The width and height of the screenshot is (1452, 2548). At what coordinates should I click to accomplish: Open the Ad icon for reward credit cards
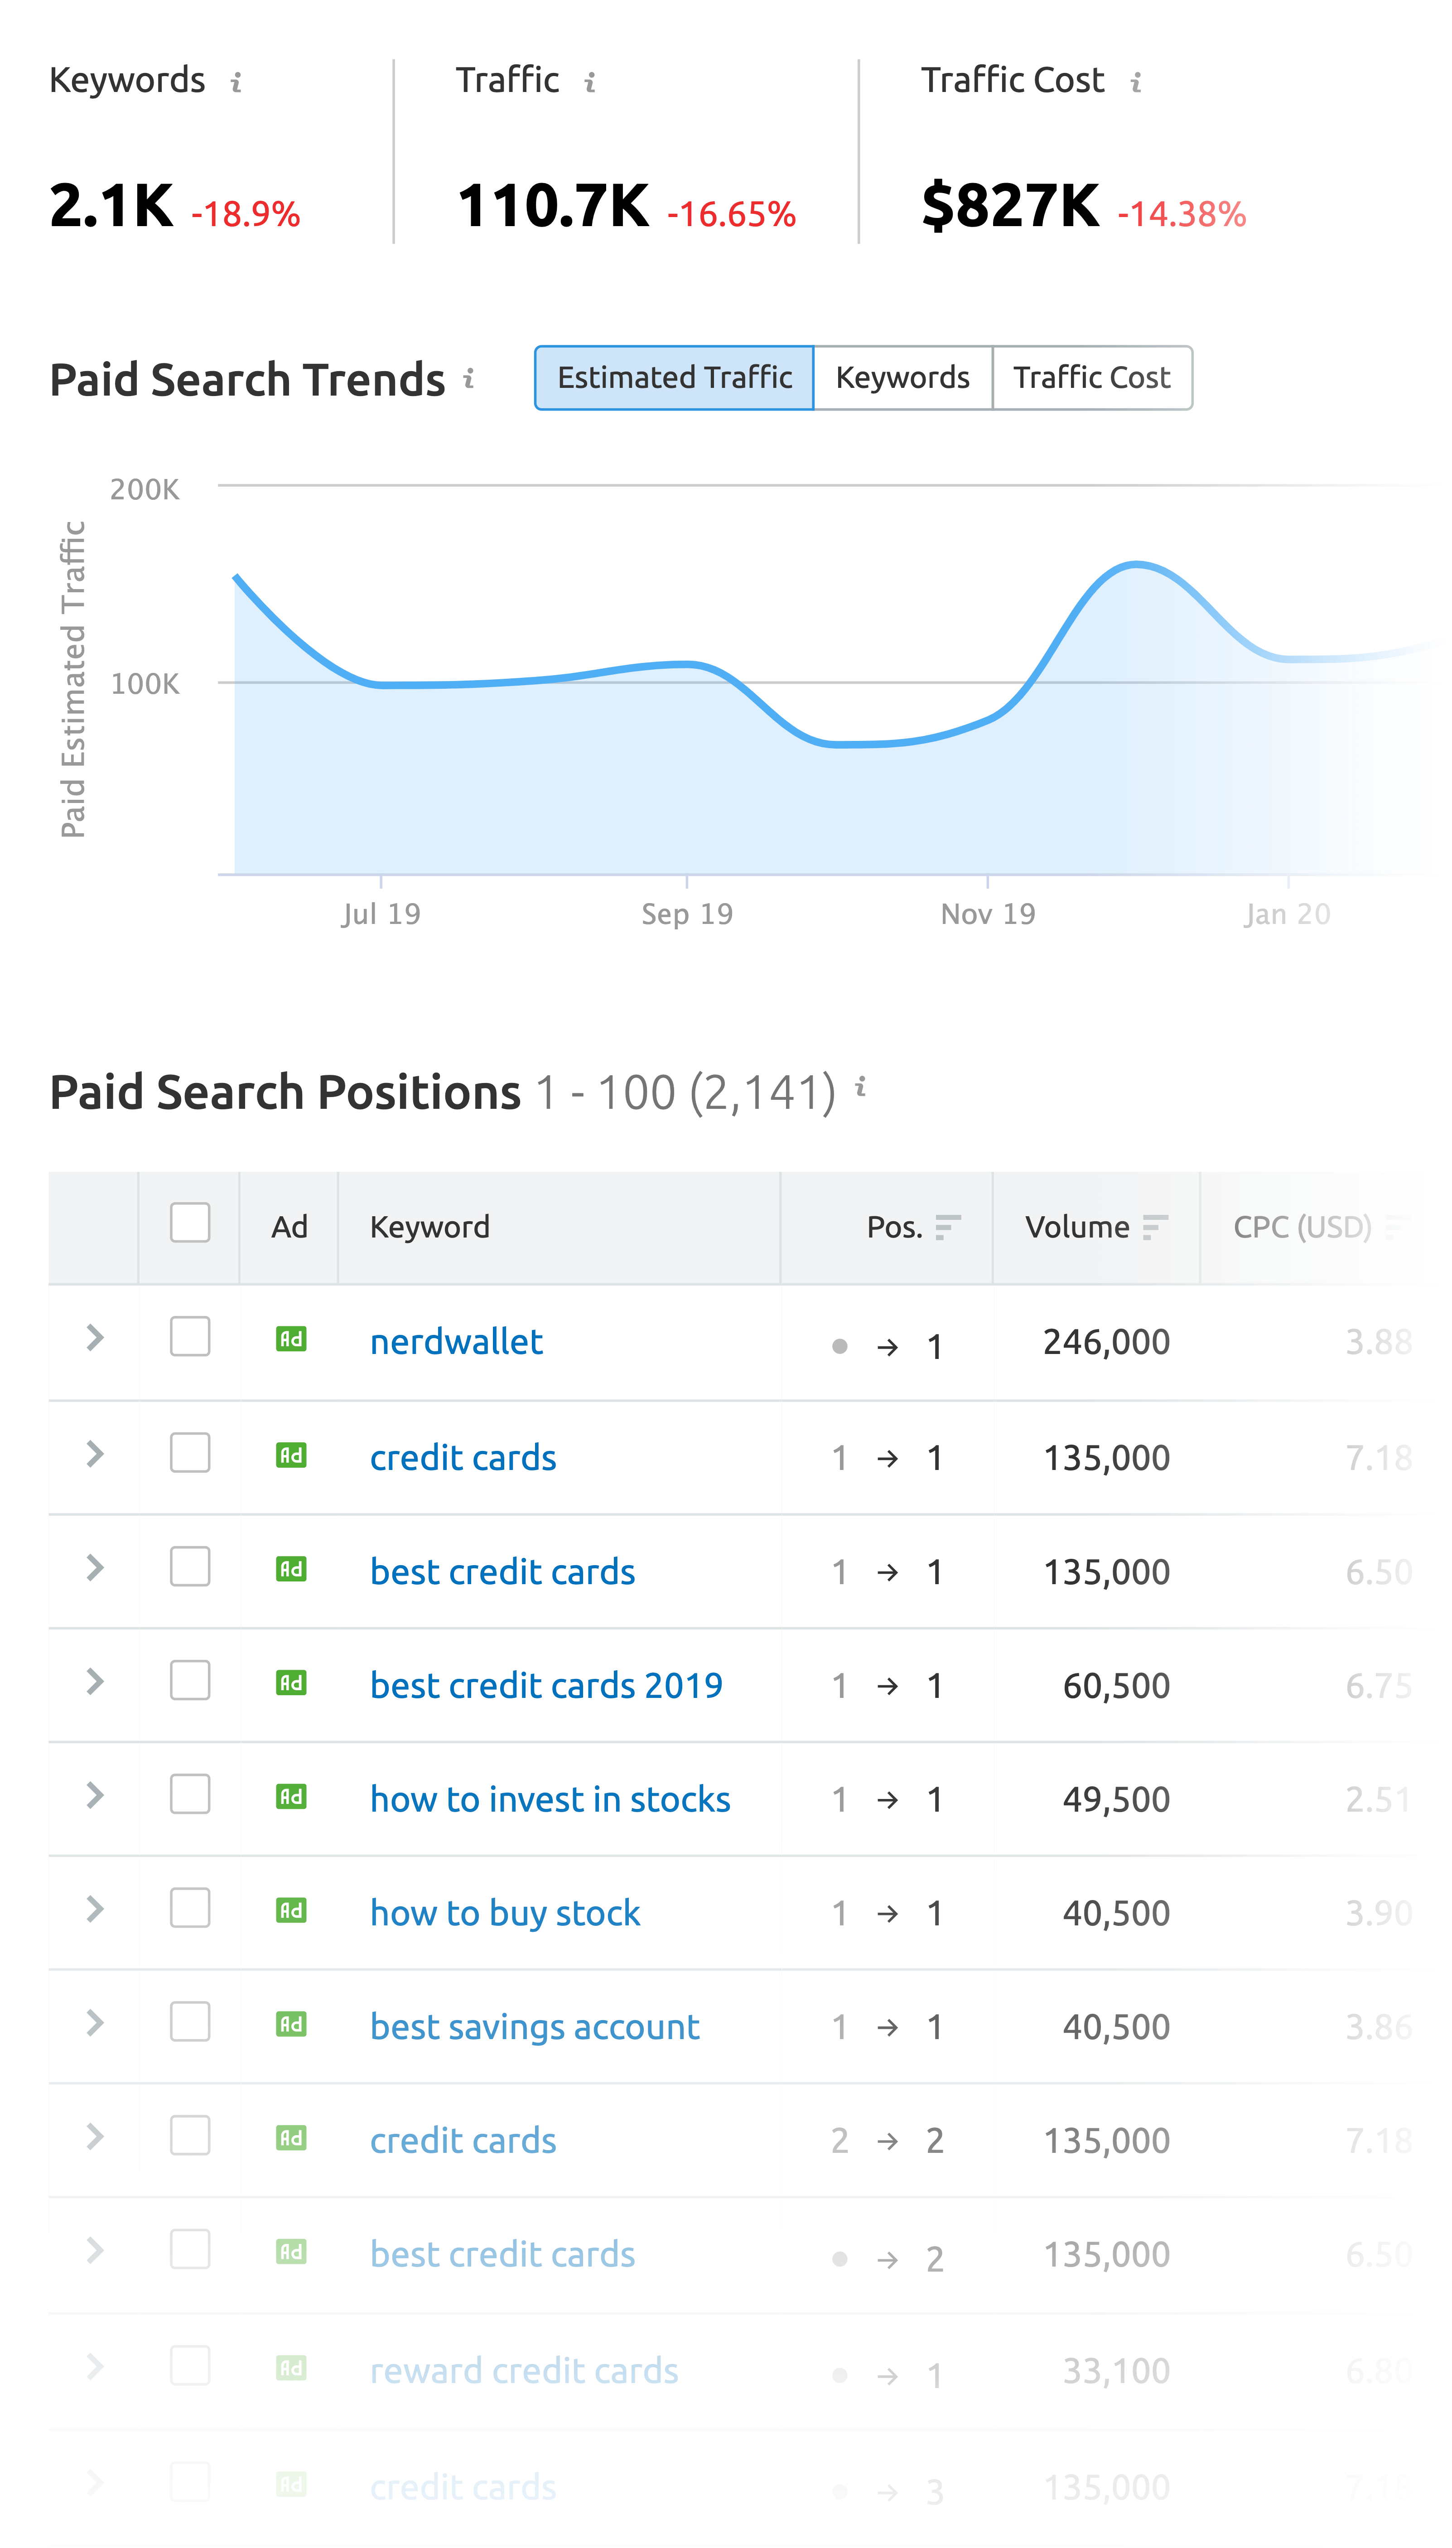point(290,2368)
